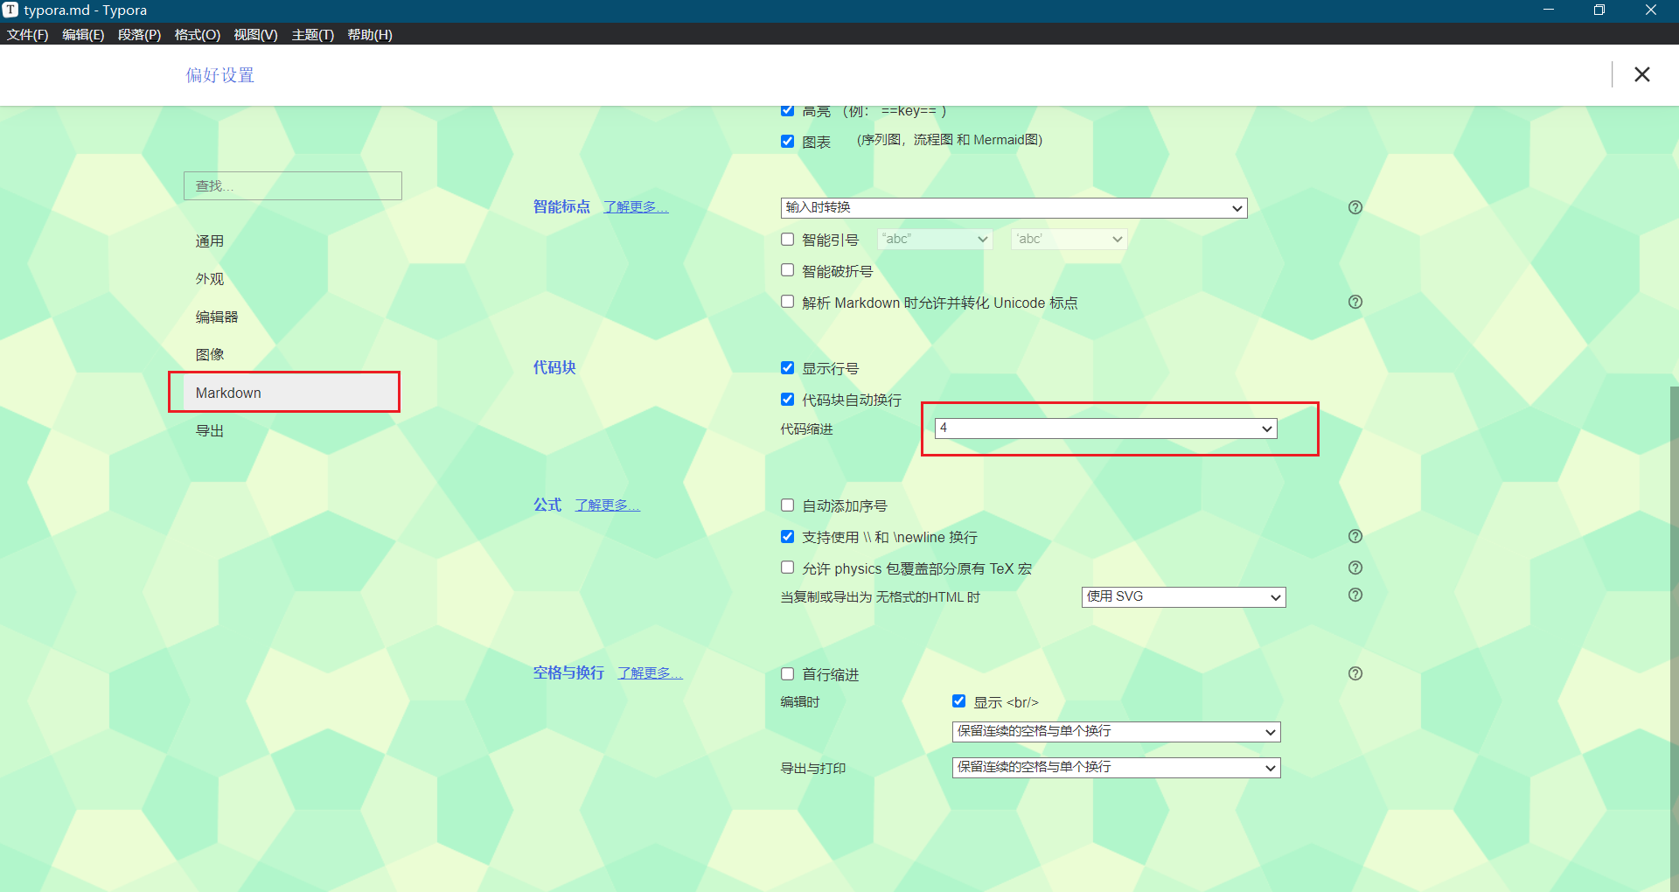The width and height of the screenshot is (1679, 892).
Task: Click the 代码块 section heading
Action: click(554, 367)
